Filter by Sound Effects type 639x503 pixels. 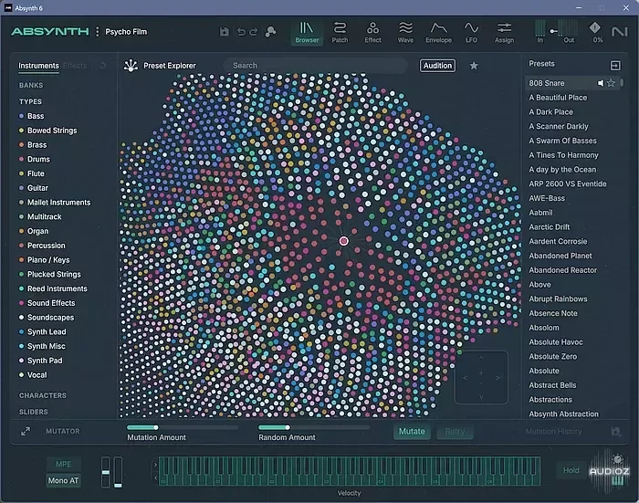coord(47,303)
